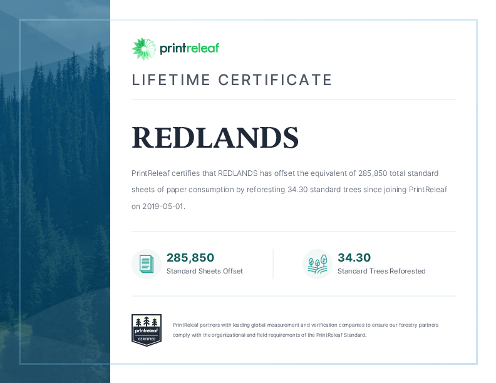This screenshot has width=496, height=383.
Task: Click the green PrintReleaf leaf logo icon
Action: tap(143, 49)
